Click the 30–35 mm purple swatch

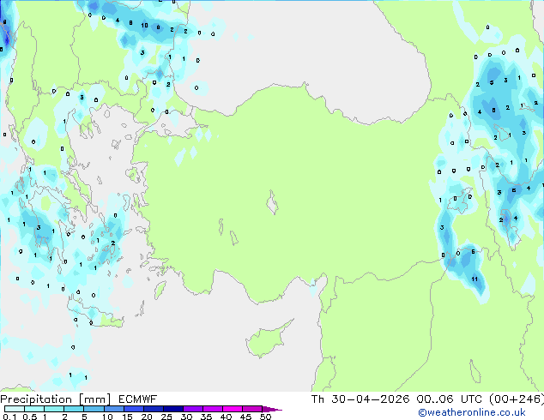(192, 409)
